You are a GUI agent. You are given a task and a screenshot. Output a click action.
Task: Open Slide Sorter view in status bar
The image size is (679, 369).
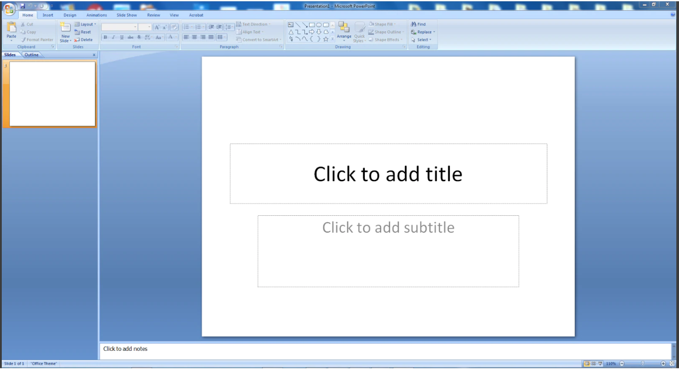coord(593,364)
